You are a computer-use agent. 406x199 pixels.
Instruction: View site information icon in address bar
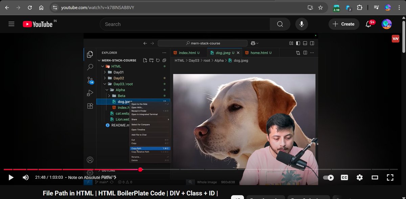[55, 7]
